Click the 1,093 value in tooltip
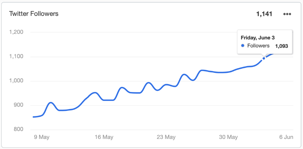 pyautogui.click(x=281, y=46)
